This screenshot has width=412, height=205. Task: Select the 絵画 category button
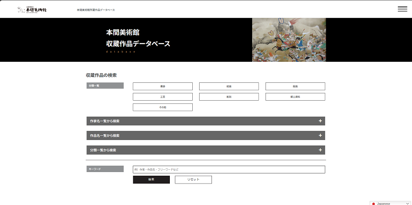229,86
